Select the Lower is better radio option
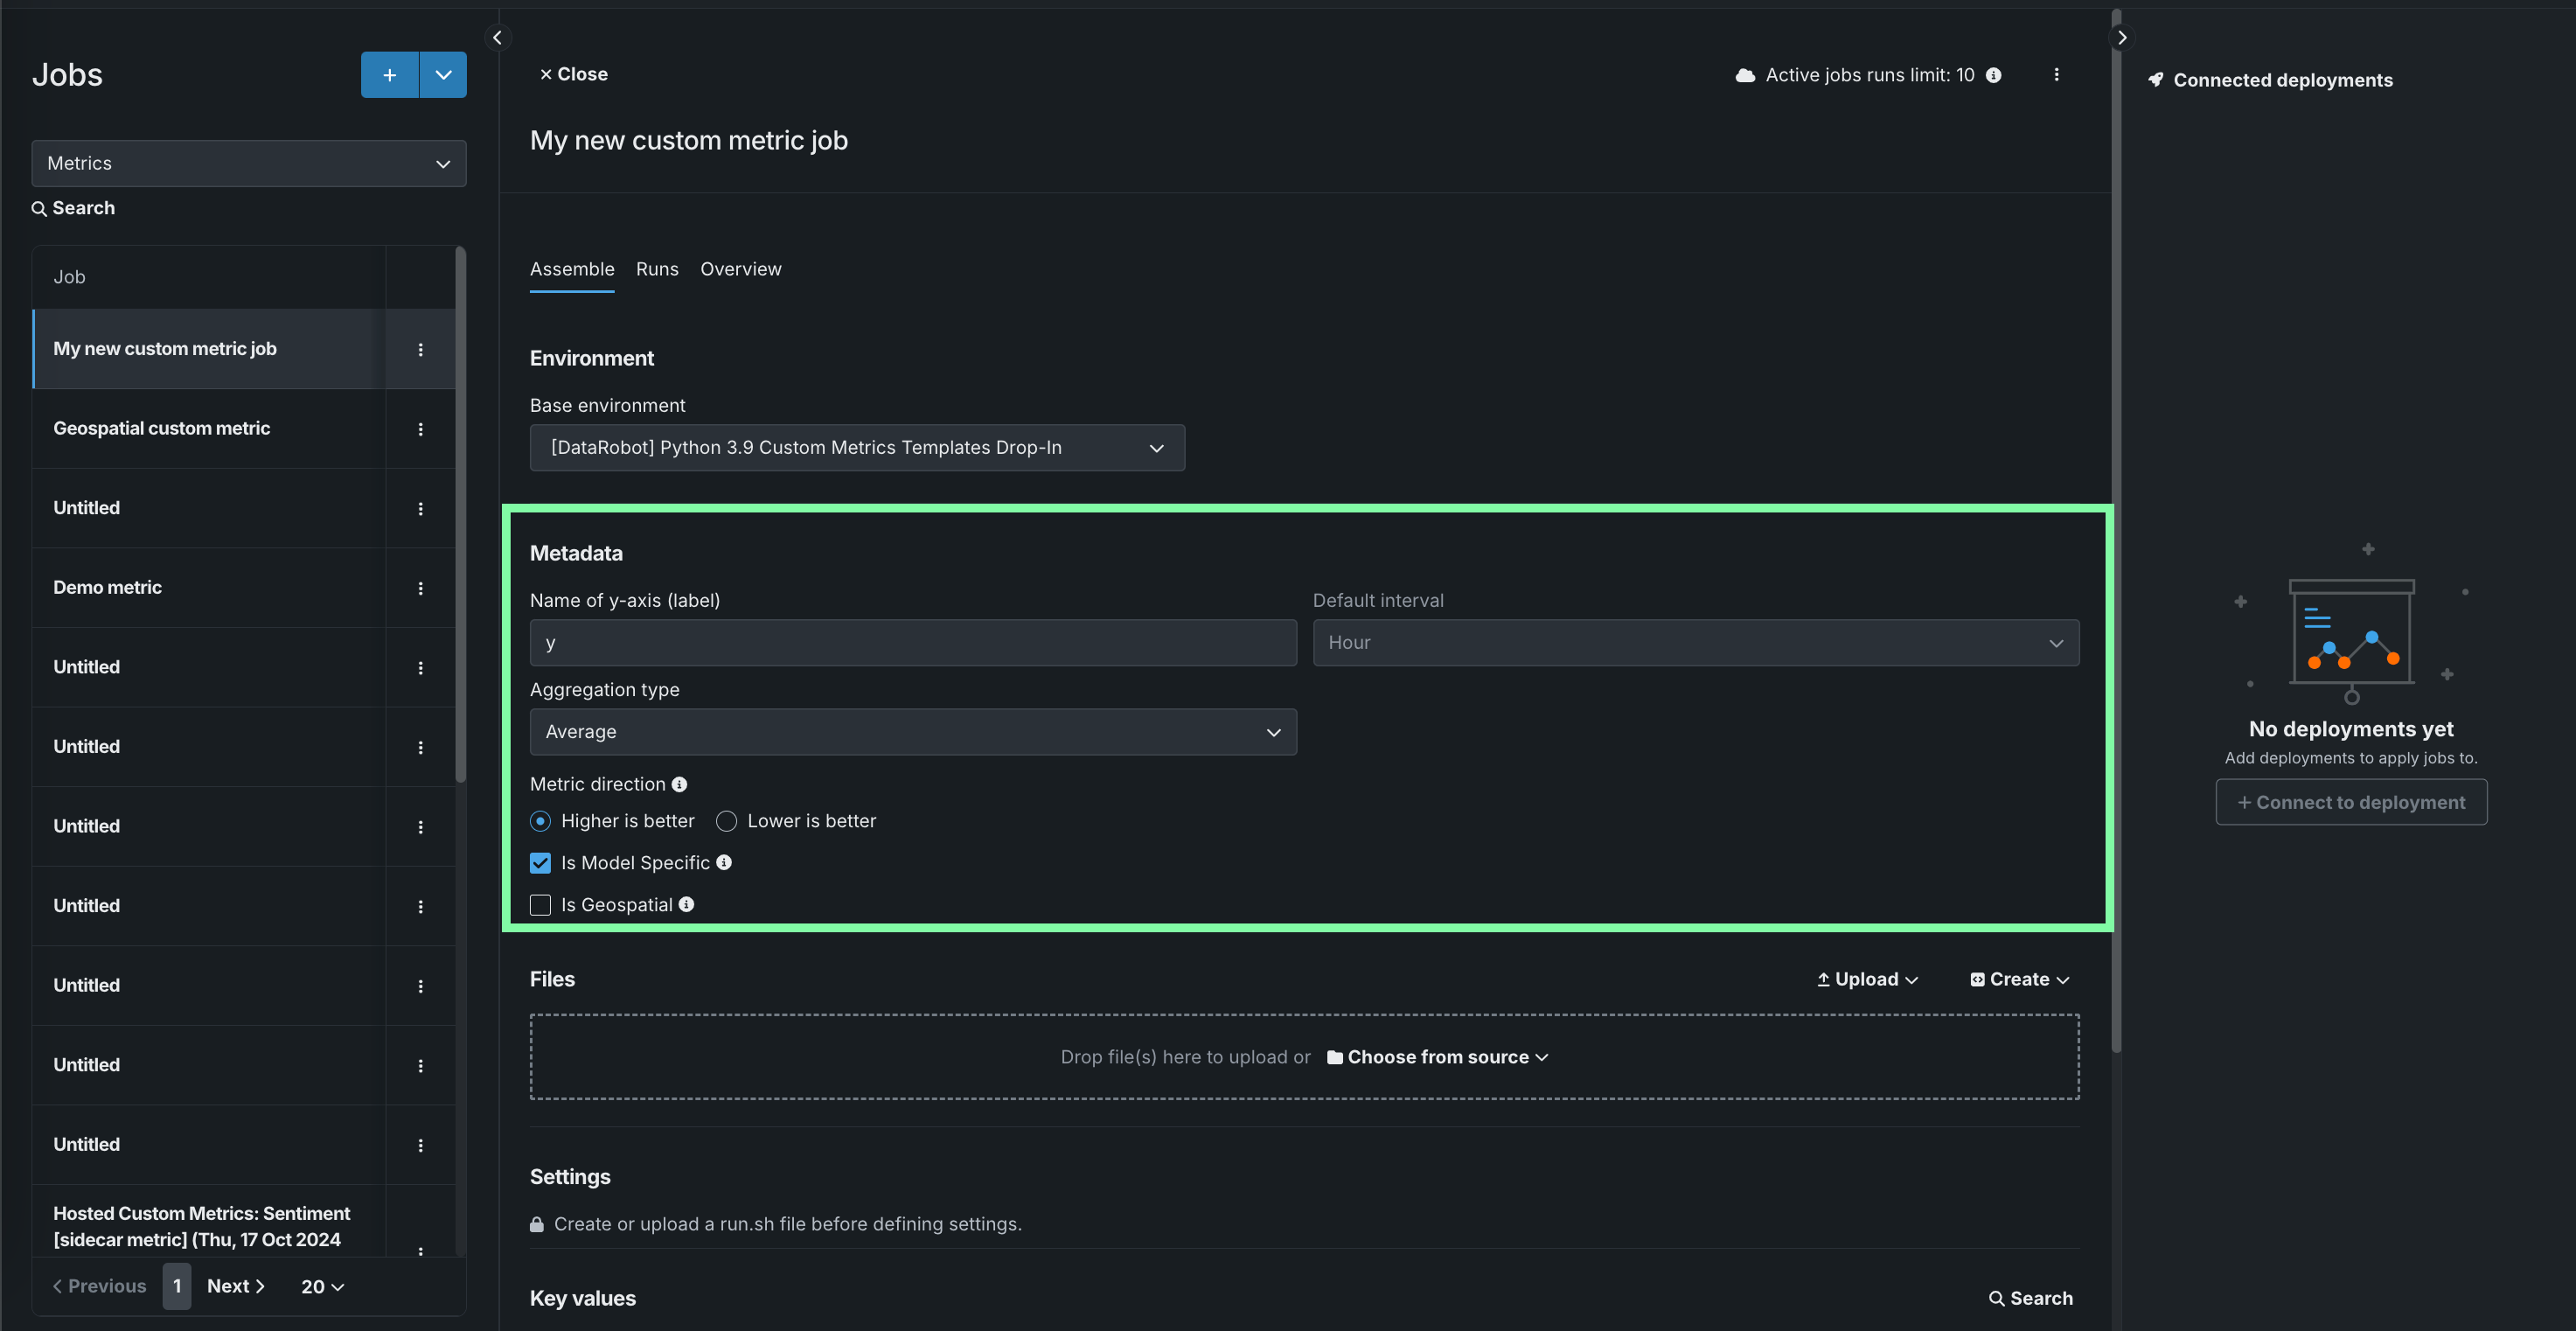The width and height of the screenshot is (2576, 1331). pos(727,821)
